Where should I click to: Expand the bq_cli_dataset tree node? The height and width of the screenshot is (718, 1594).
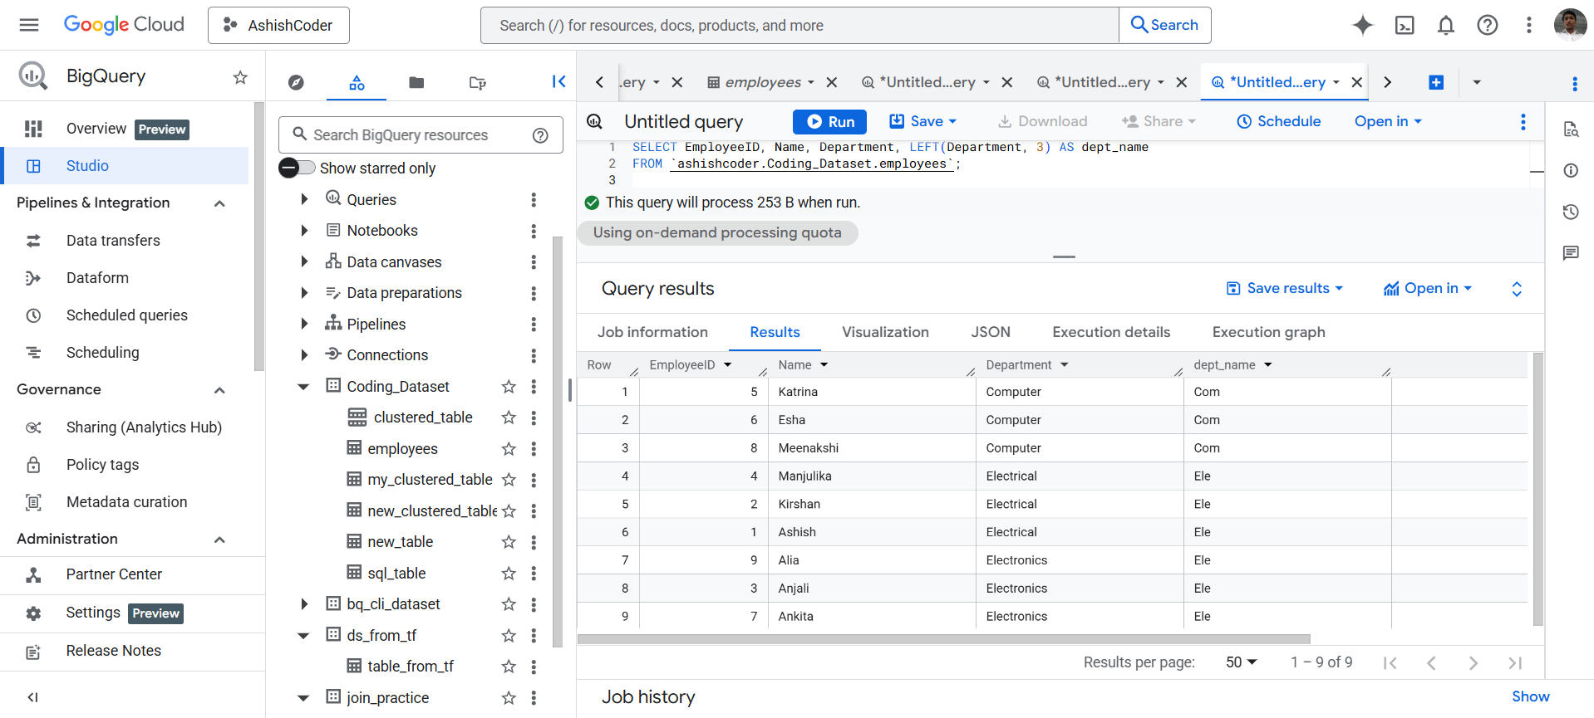(304, 604)
